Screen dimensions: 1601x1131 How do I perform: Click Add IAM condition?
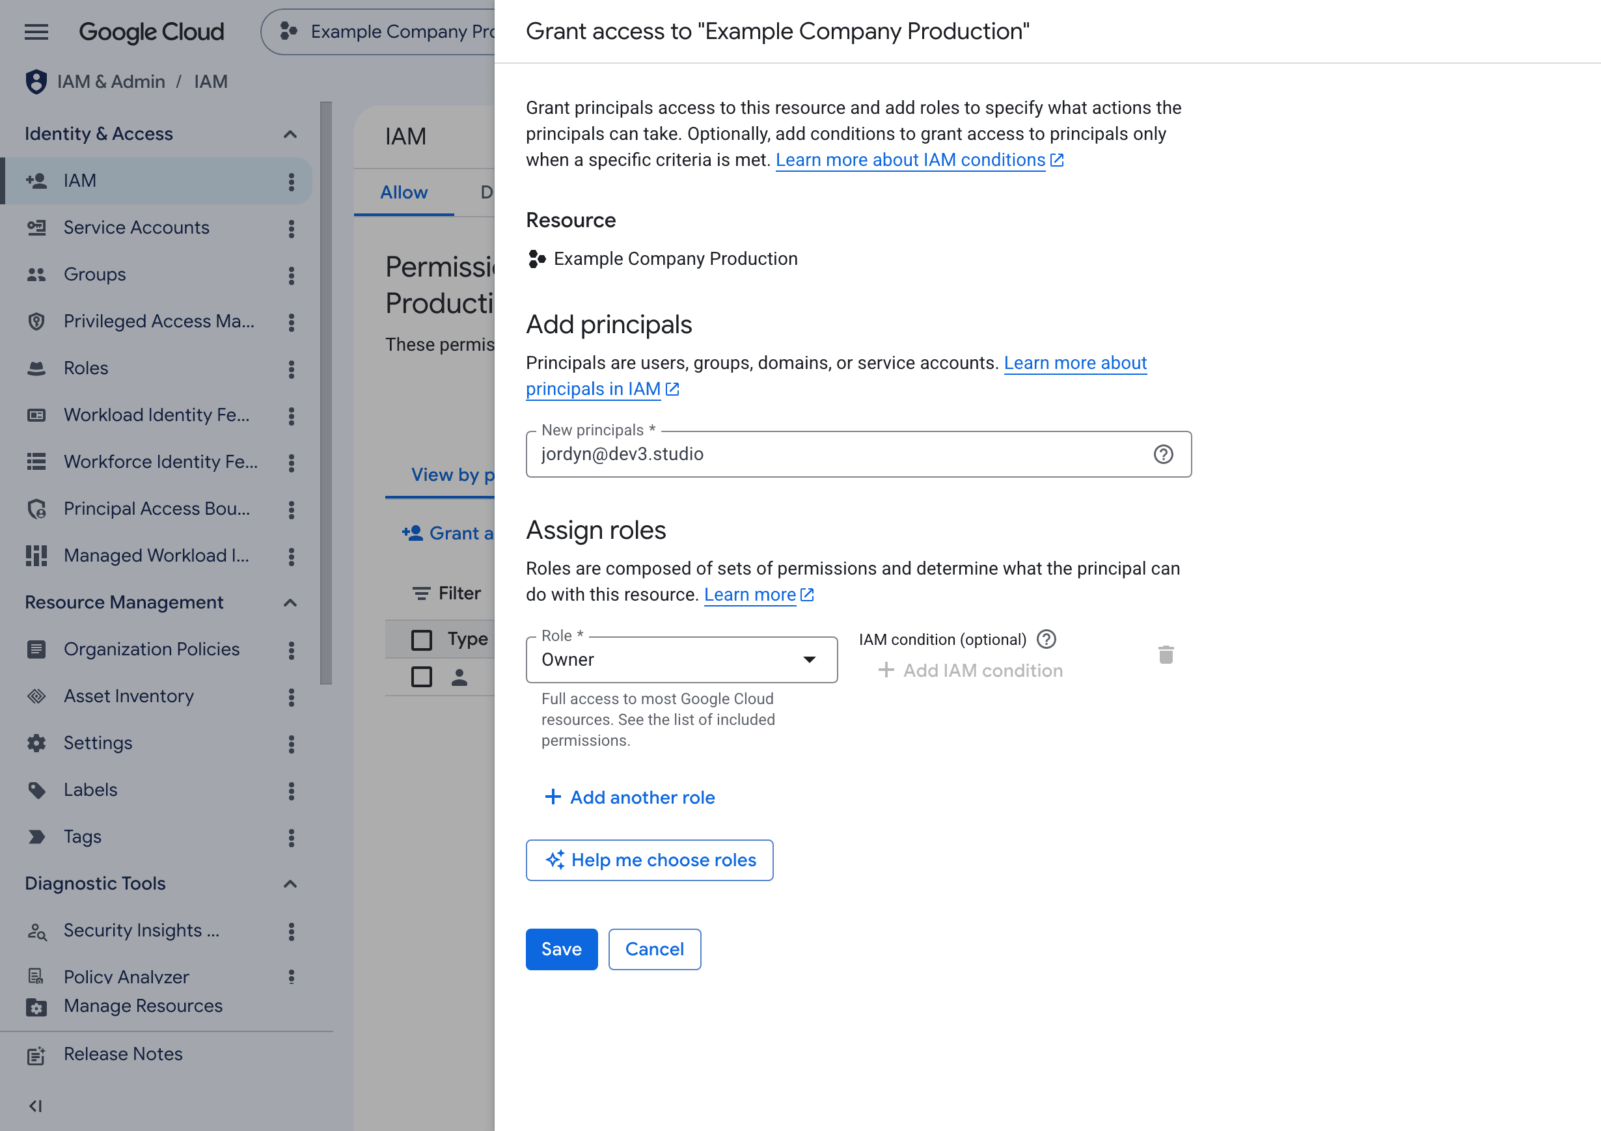(970, 670)
